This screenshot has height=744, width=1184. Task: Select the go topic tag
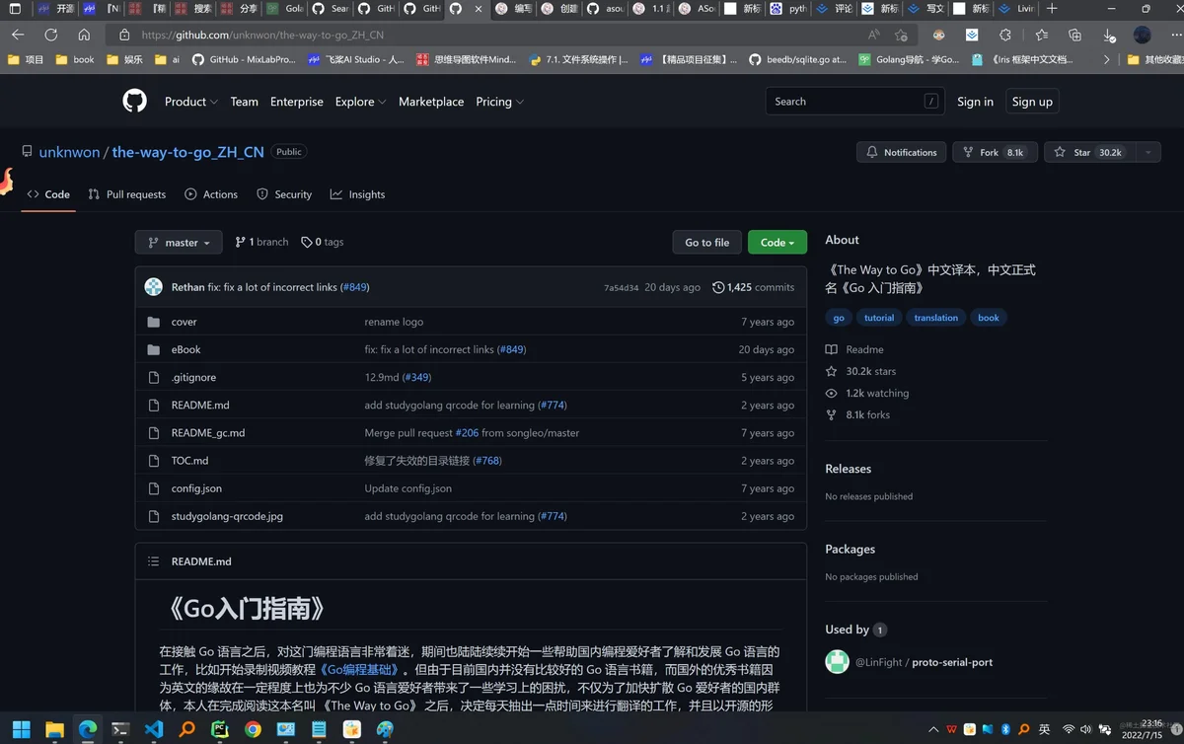point(839,318)
